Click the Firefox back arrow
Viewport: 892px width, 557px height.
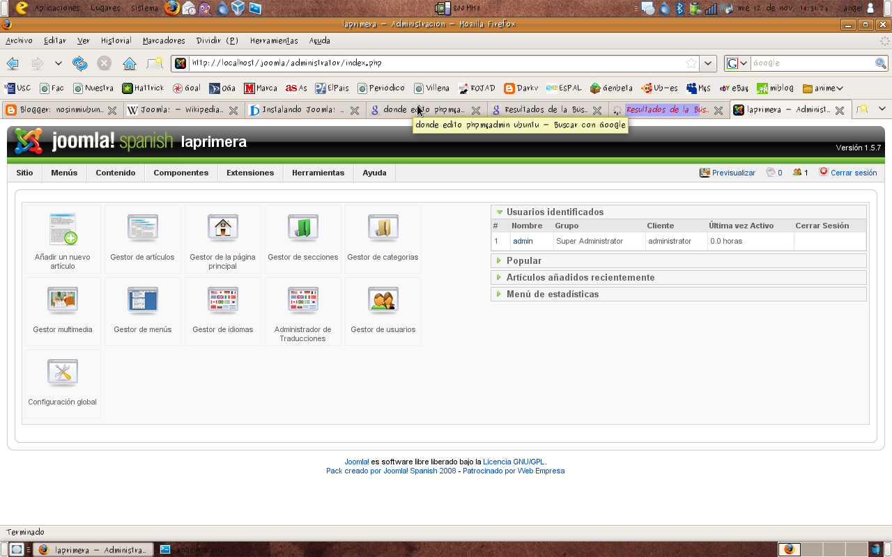[13, 63]
